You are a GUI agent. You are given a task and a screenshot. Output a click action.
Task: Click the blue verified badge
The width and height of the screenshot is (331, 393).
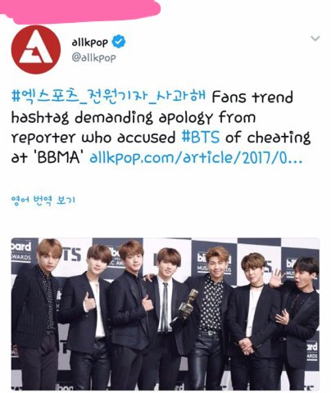coord(119,42)
